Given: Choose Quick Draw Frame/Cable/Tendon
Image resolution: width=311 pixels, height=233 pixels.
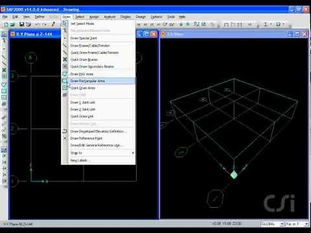Looking at the screenshot, I should click(98, 52).
